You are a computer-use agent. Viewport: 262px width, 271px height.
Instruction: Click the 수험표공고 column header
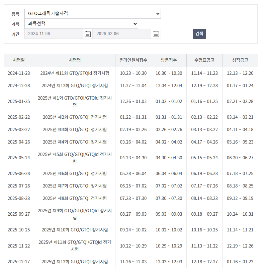click(204, 60)
